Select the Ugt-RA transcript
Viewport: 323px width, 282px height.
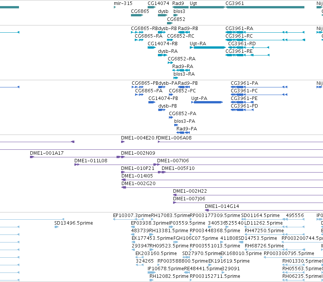(x=208, y=48)
